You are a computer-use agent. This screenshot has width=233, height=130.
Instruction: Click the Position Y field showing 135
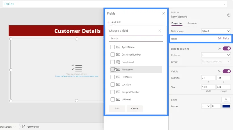tap(223, 78)
